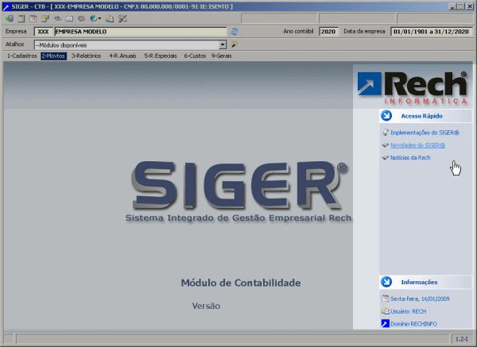Click the status bar 1-2-I indicator
This screenshot has height=347, width=477.
(461, 339)
